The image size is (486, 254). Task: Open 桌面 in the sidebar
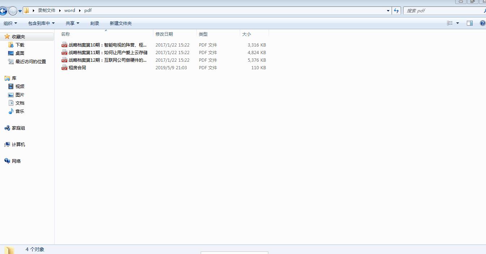(x=20, y=53)
